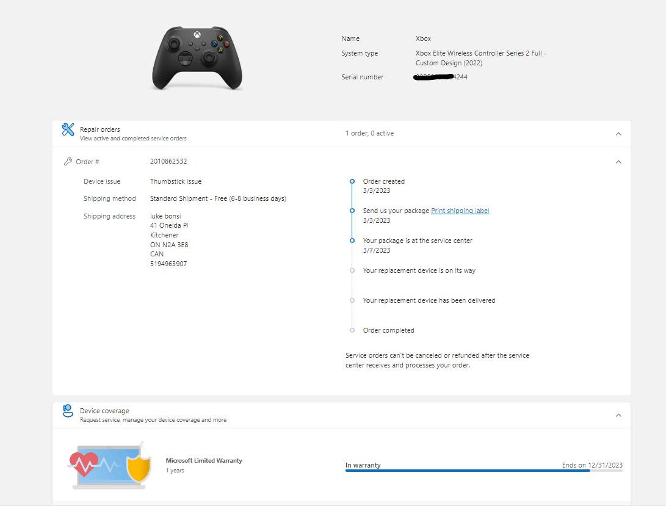The height and width of the screenshot is (506, 666).
Task: Click the Xbox Elite Wireless Controller system type
Action: pyautogui.click(x=481, y=58)
